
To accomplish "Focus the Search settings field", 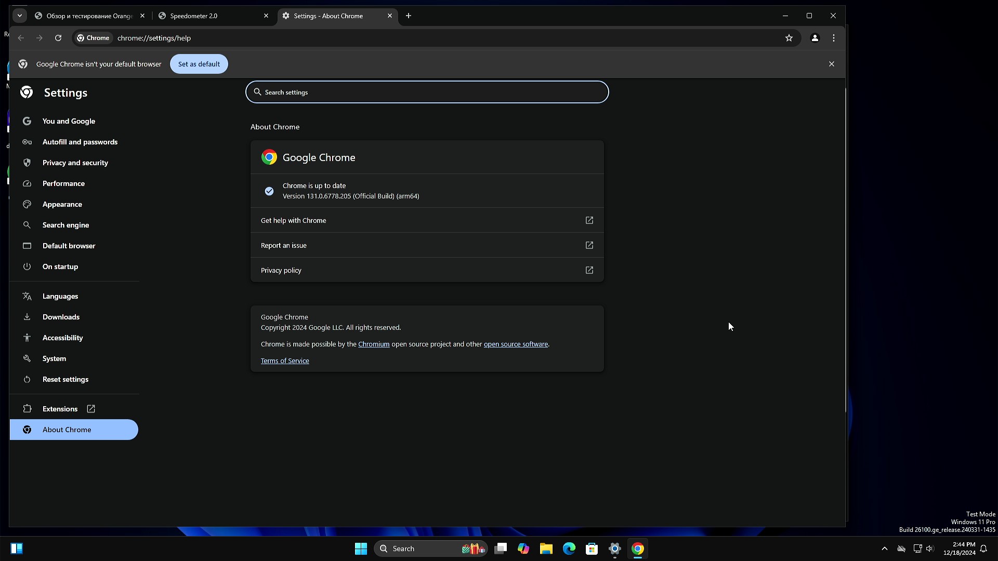I will 426,92.
